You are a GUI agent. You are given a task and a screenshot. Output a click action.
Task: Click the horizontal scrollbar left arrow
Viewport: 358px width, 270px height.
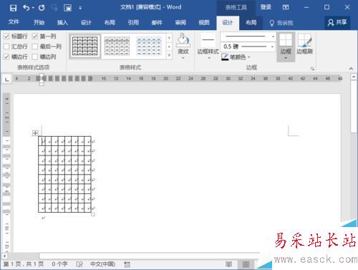click(4, 256)
